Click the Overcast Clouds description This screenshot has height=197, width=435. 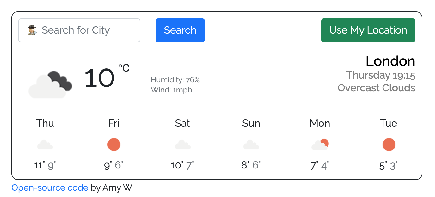click(377, 88)
